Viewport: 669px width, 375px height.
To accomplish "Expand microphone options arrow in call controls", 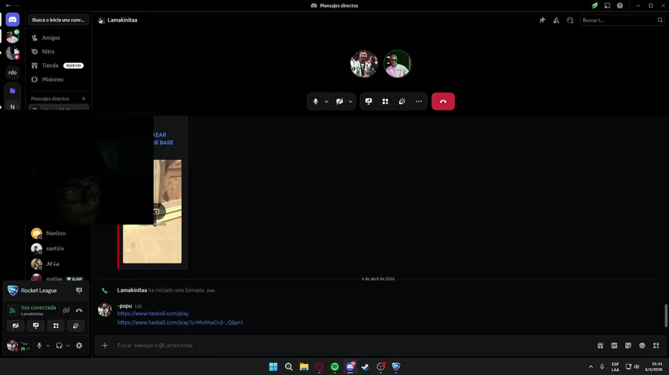I will click(x=326, y=102).
